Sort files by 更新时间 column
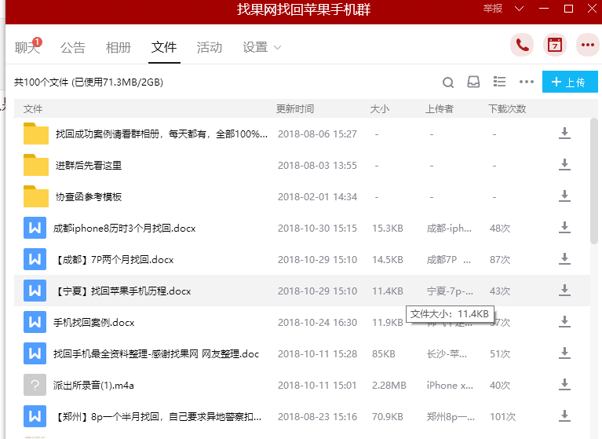 click(x=295, y=109)
